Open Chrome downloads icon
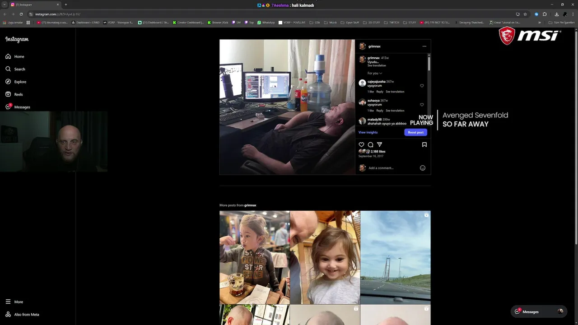Image resolution: width=578 pixels, height=325 pixels. point(557,14)
